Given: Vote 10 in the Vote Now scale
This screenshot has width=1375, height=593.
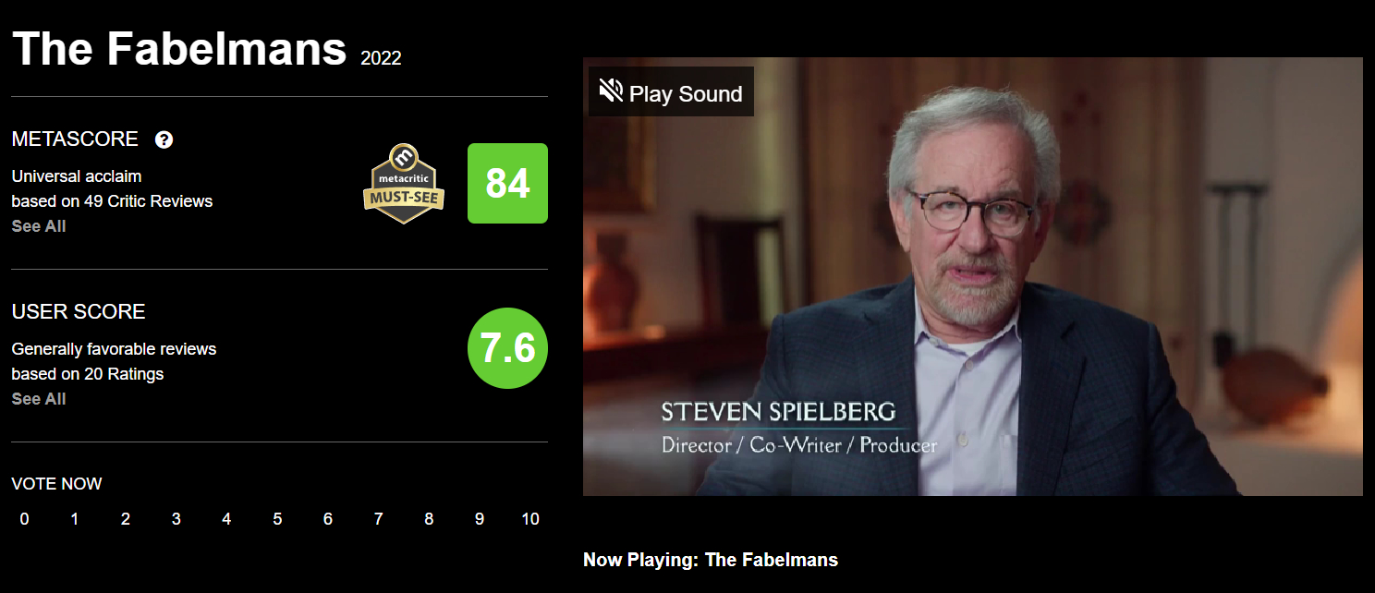Looking at the screenshot, I should coord(530,519).
